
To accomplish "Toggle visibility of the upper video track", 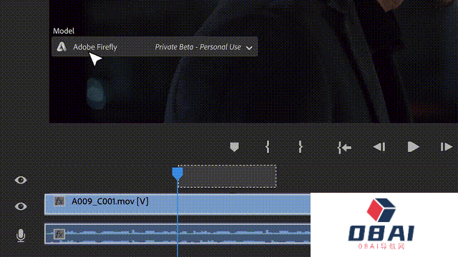I will [21, 180].
